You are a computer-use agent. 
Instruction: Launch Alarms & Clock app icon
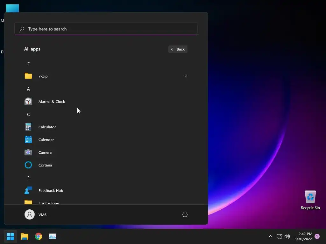[x=28, y=101]
